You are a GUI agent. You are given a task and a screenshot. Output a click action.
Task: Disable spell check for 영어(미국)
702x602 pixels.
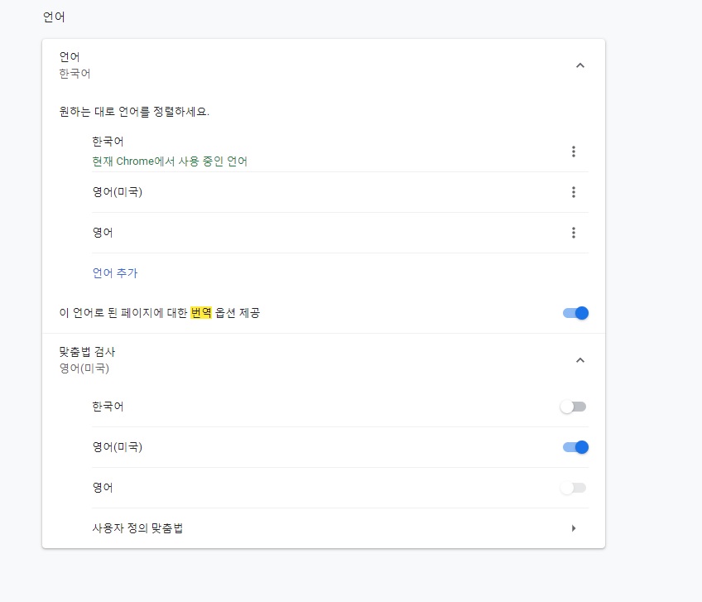tap(575, 447)
